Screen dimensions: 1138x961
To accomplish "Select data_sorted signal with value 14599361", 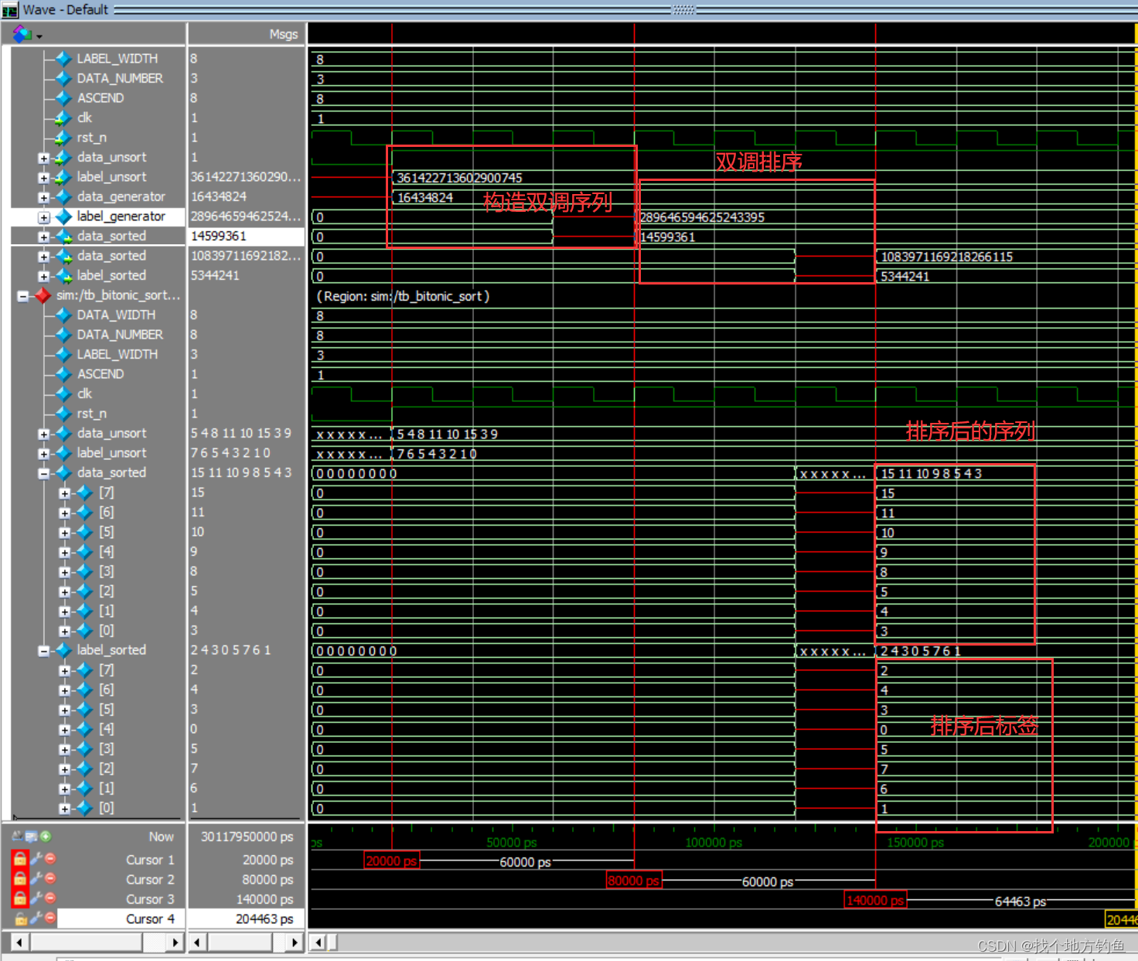I will [x=111, y=236].
